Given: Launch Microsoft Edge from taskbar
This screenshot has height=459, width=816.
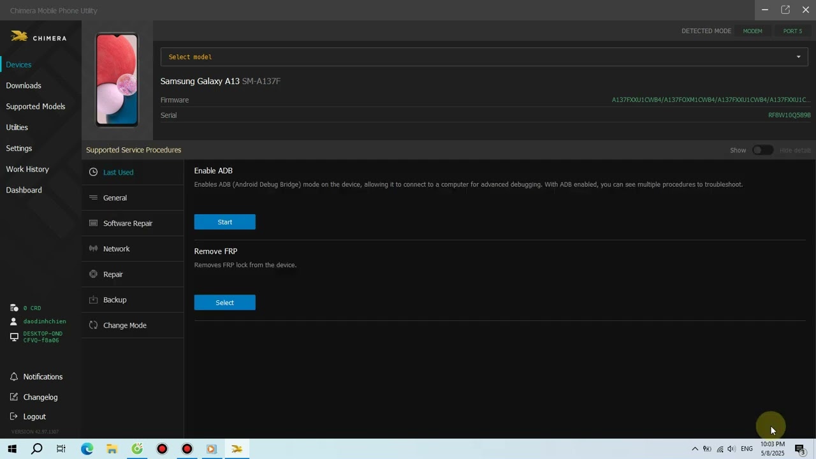Looking at the screenshot, I should click(x=87, y=449).
